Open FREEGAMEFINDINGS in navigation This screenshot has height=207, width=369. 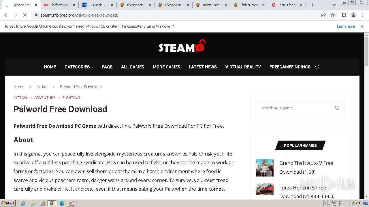290,67
